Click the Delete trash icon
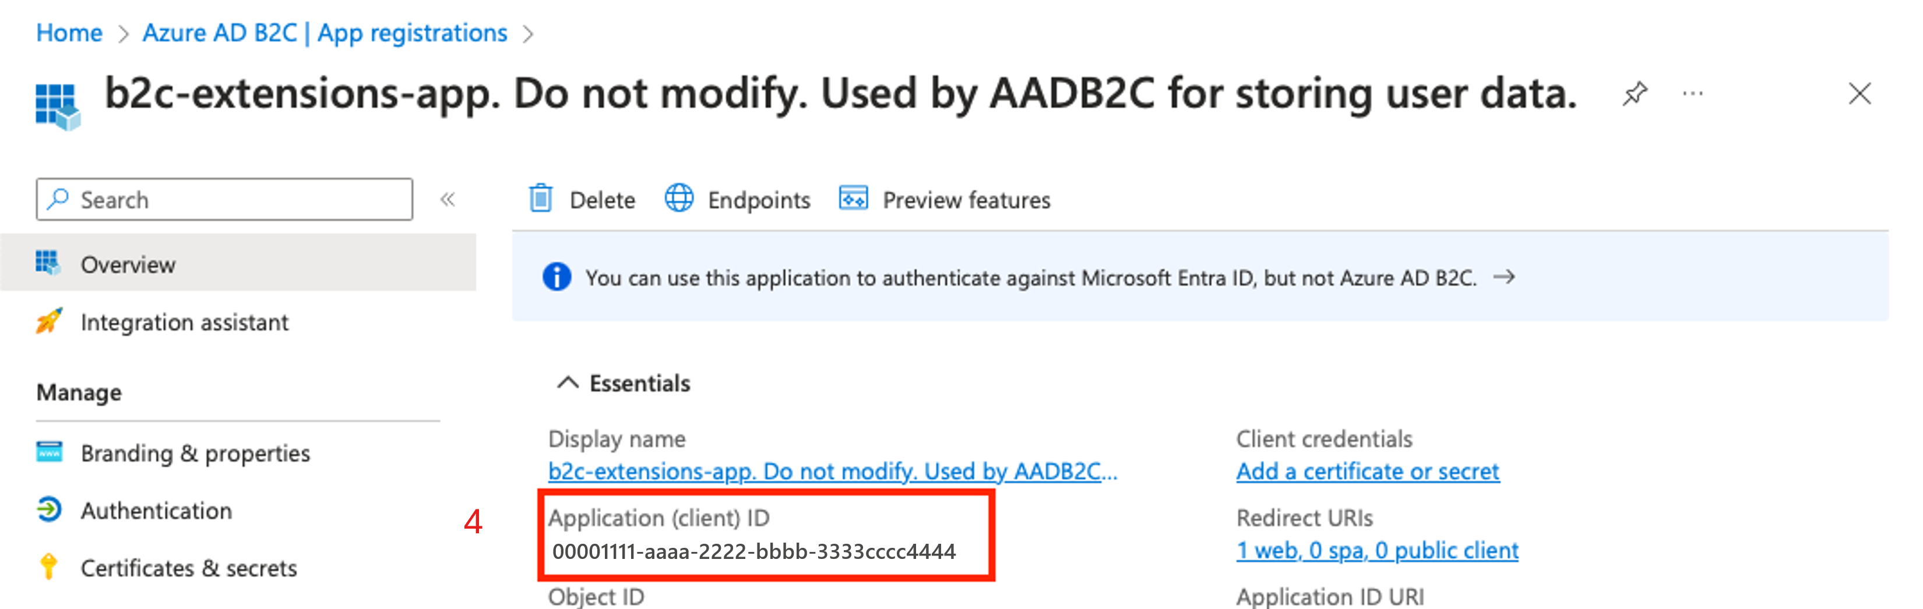Image resolution: width=1923 pixels, height=609 pixels. click(x=540, y=199)
